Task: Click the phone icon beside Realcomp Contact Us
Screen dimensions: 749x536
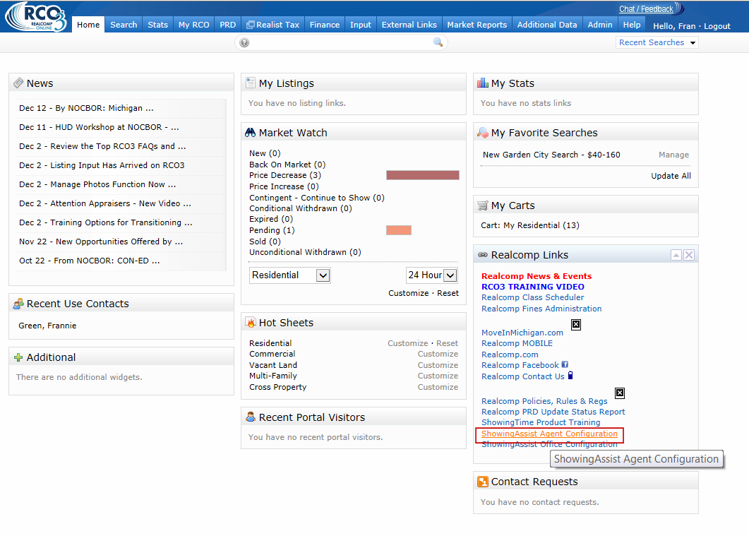Action: click(570, 375)
